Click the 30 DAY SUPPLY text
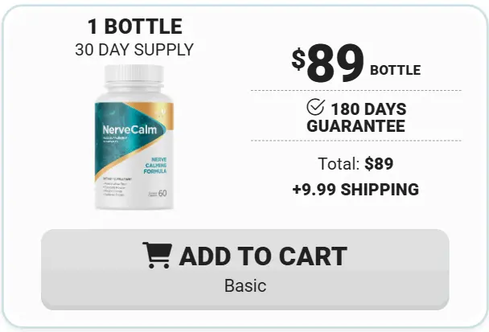Viewport: 489px width, 332px height. click(134, 50)
